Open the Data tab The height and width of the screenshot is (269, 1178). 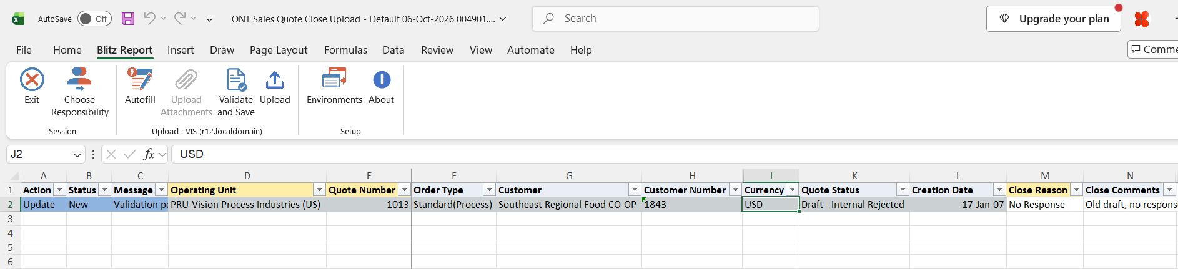(393, 50)
